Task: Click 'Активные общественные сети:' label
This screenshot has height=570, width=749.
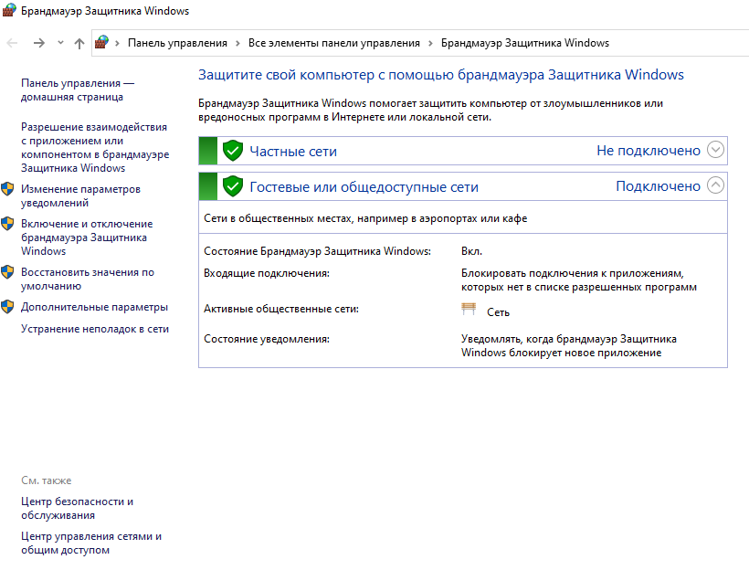Action: pyautogui.click(x=281, y=309)
